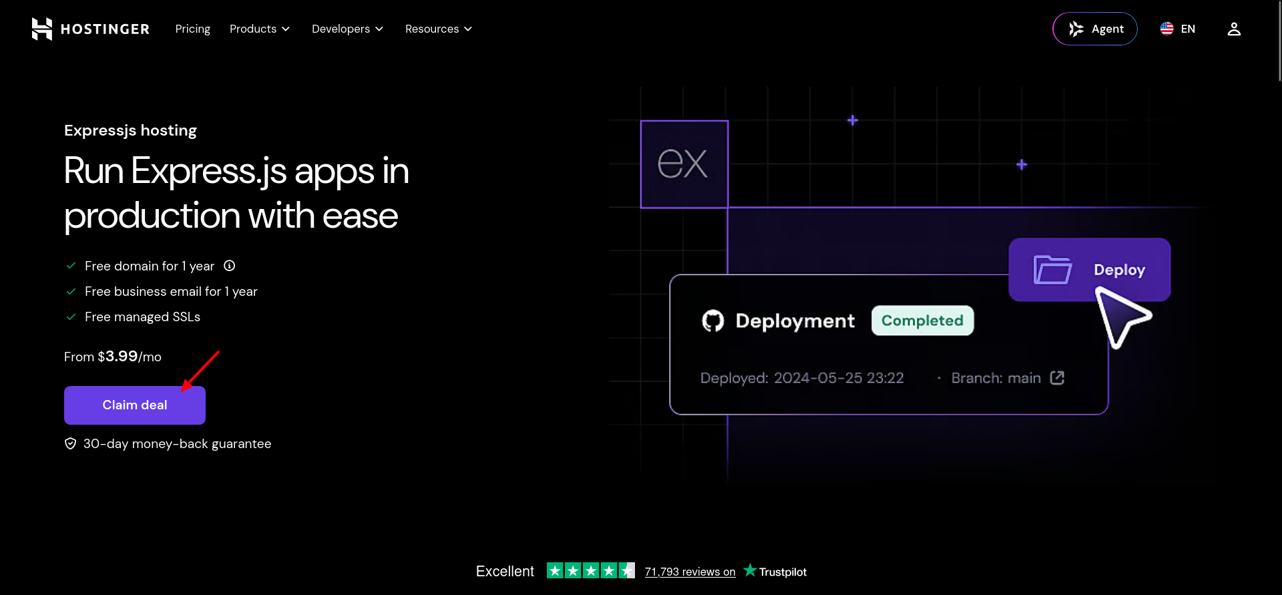This screenshot has height=595, width=1282.
Task: Click the 'Excellent' rating text
Action: [505, 572]
